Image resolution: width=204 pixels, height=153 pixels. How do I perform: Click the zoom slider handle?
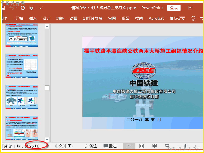click(x=185, y=146)
